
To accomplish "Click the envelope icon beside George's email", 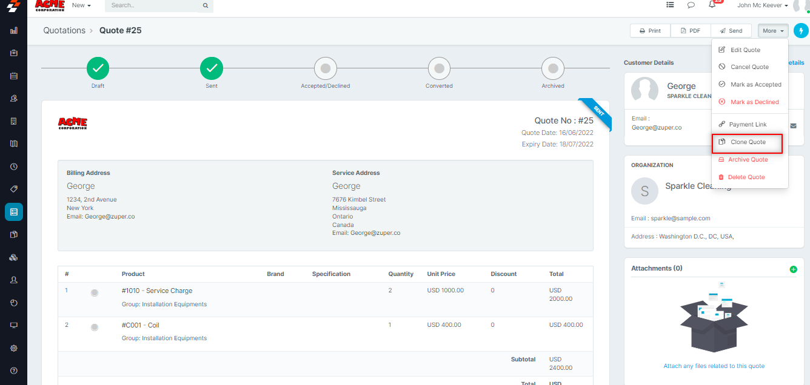I will point(794,126).
